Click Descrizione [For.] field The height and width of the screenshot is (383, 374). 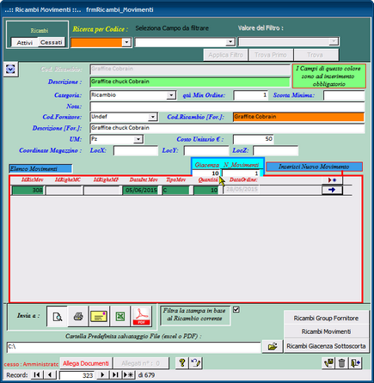[227, 128]
